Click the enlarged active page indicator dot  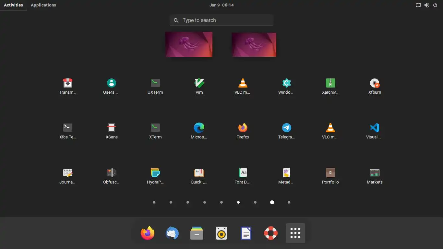point(272,202)
